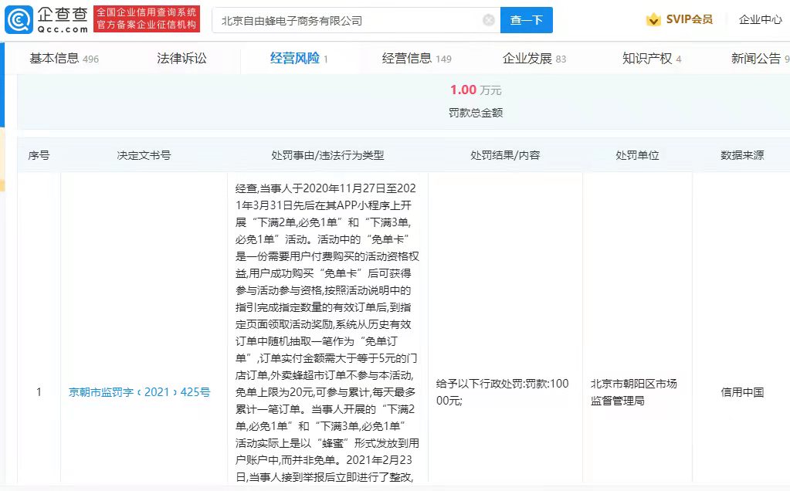
Task: Click the 处罚单位 column header
Action: coord(637,155)
